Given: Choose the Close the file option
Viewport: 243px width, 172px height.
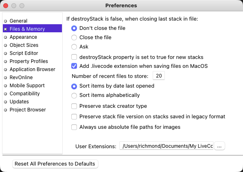Looking at the screenshot, I should click(74, 37).
